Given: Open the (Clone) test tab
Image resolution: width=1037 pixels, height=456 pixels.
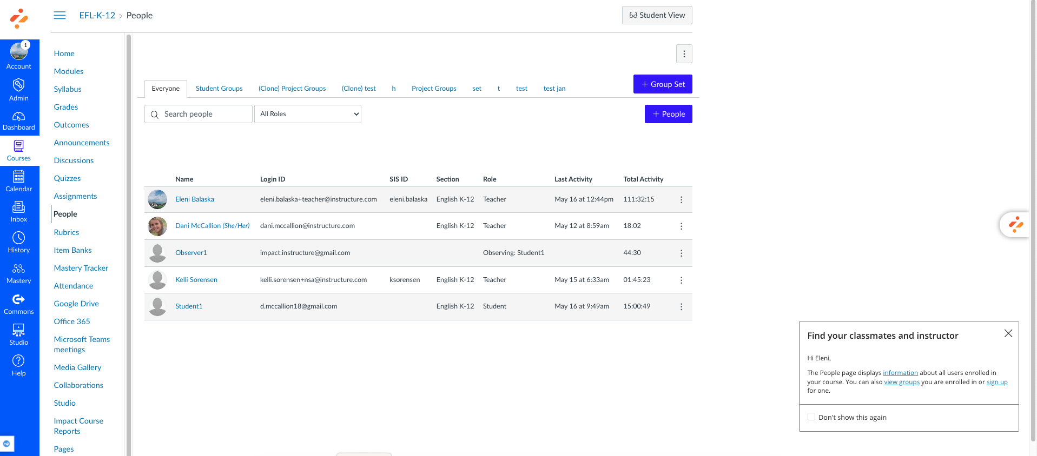Looking at the screenshot, I should coord(359,89).
